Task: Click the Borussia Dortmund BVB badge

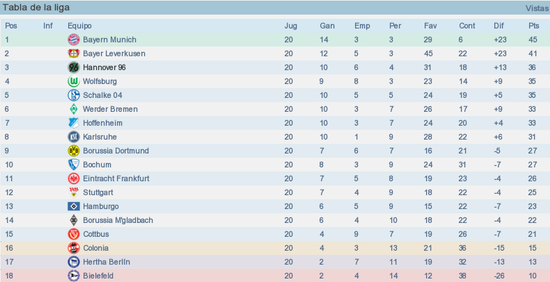Action: click(x=74, y=151)
